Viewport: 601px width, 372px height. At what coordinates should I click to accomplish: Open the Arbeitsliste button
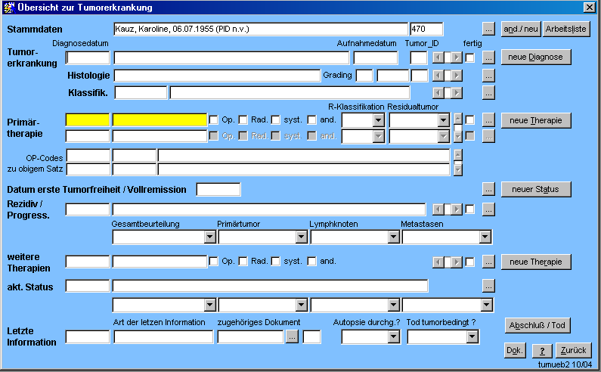tap(565, 29)
